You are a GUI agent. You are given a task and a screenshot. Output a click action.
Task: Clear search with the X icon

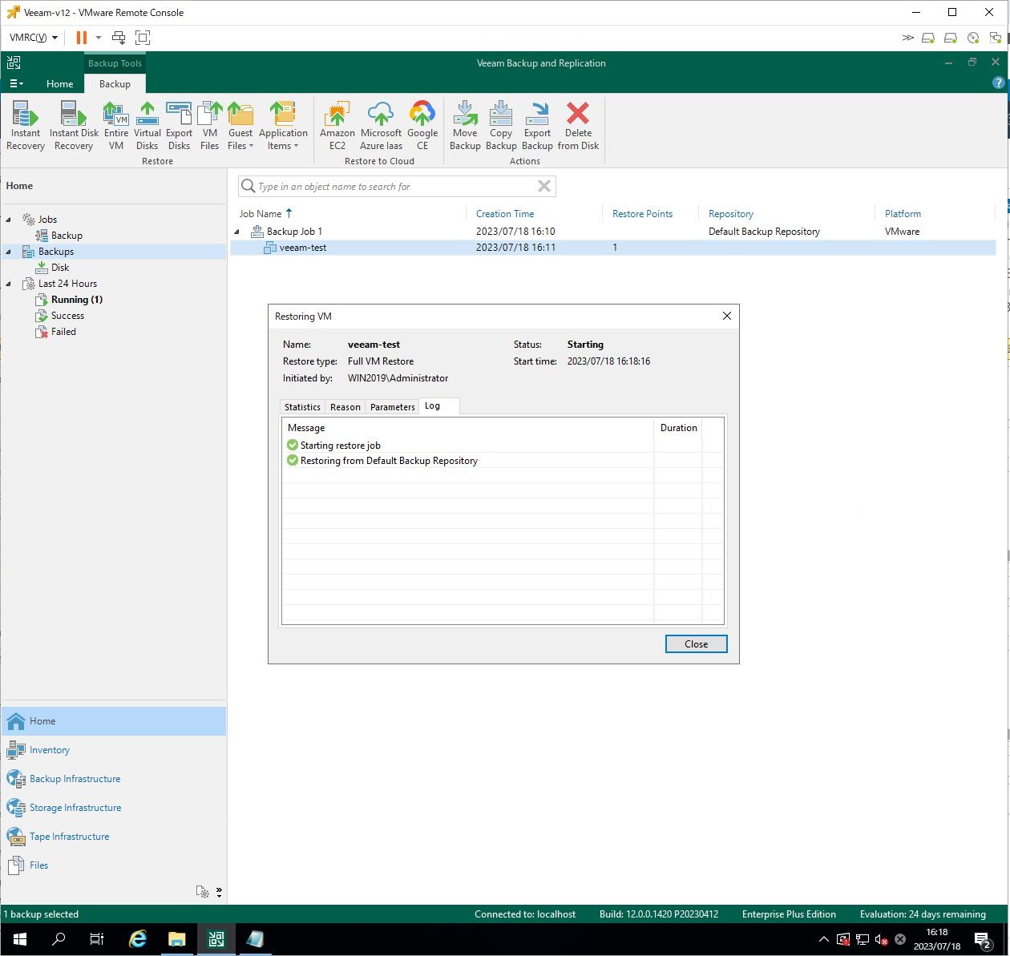pos(544,186)
